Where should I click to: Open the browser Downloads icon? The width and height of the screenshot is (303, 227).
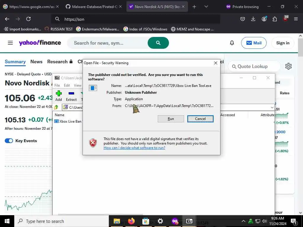pos(253,19)
